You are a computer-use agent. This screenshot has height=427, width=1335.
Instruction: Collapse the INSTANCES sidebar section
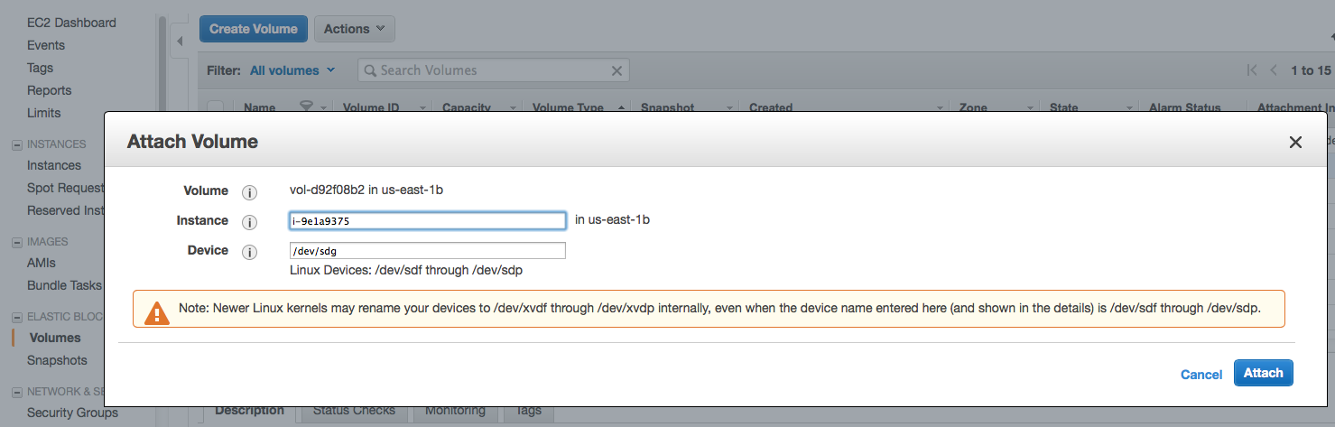pos(16,144)
